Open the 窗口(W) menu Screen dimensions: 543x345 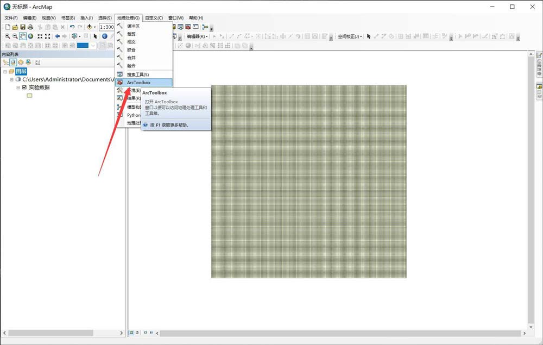(x=176, y=18)
